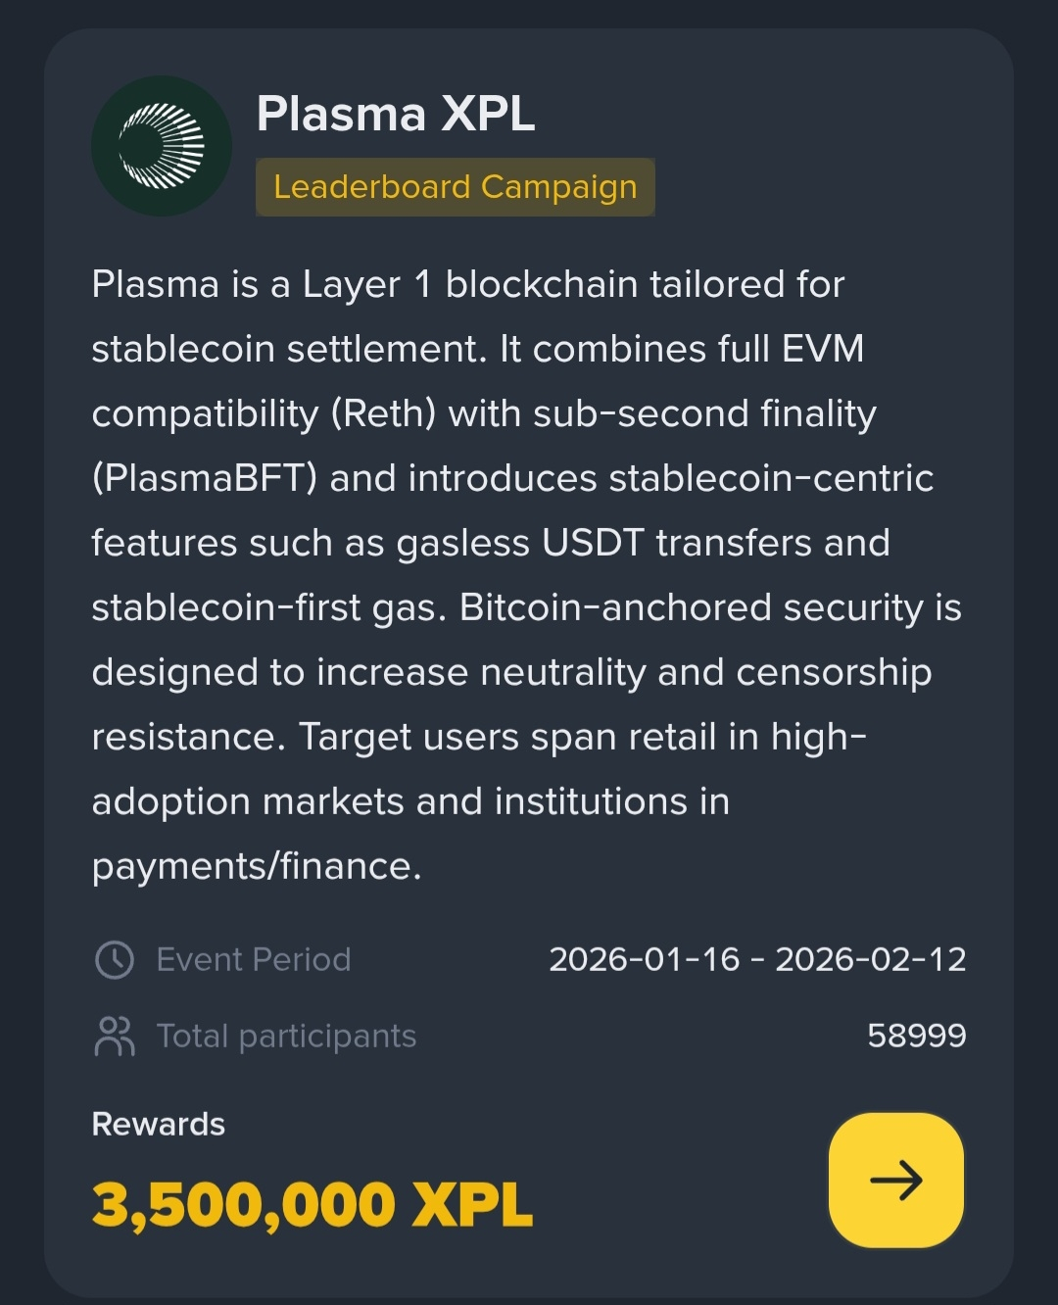Click the Plasma description paragraph
Viewport: 1058px width, 1305px height.
[527, 575]
